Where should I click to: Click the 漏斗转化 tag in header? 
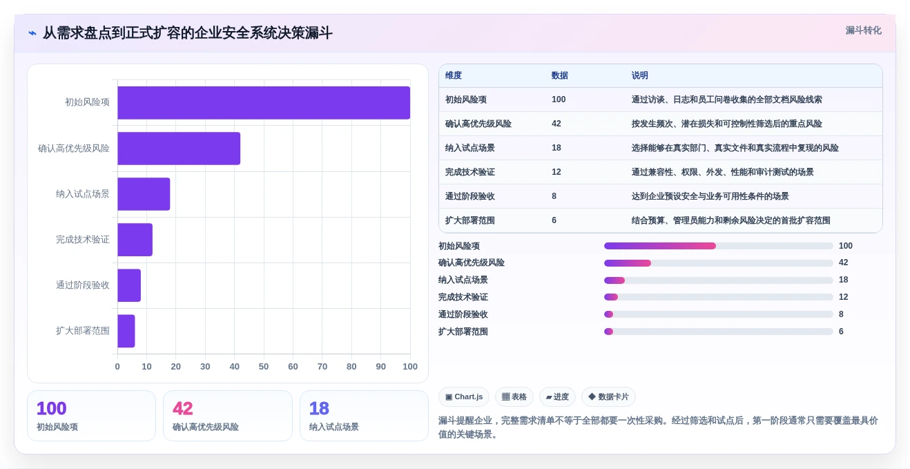(x=863, y=30)
